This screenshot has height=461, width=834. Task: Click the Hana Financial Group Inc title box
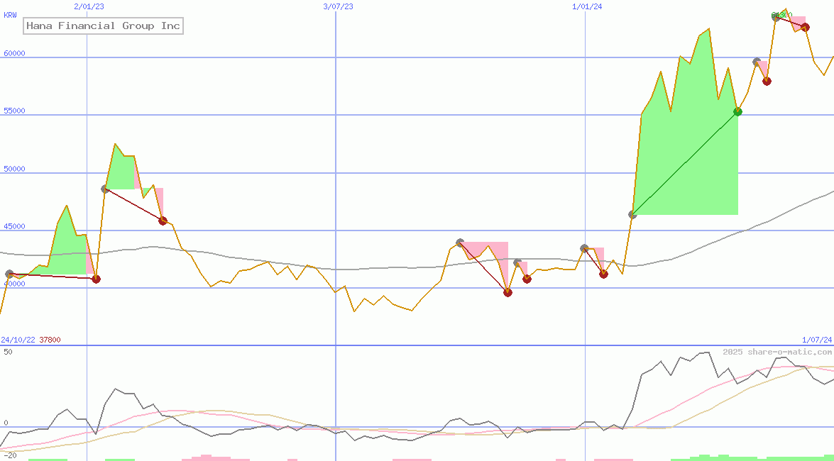click(103, 26)
